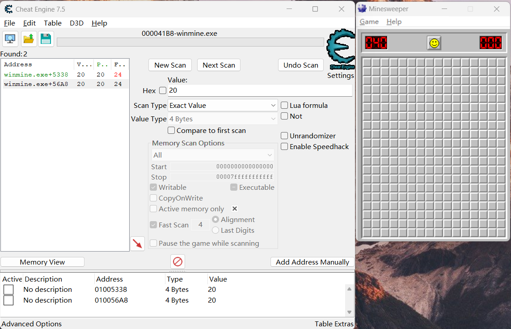Open the memory region All dropdown
511x329 pixels.
(212, 155)
